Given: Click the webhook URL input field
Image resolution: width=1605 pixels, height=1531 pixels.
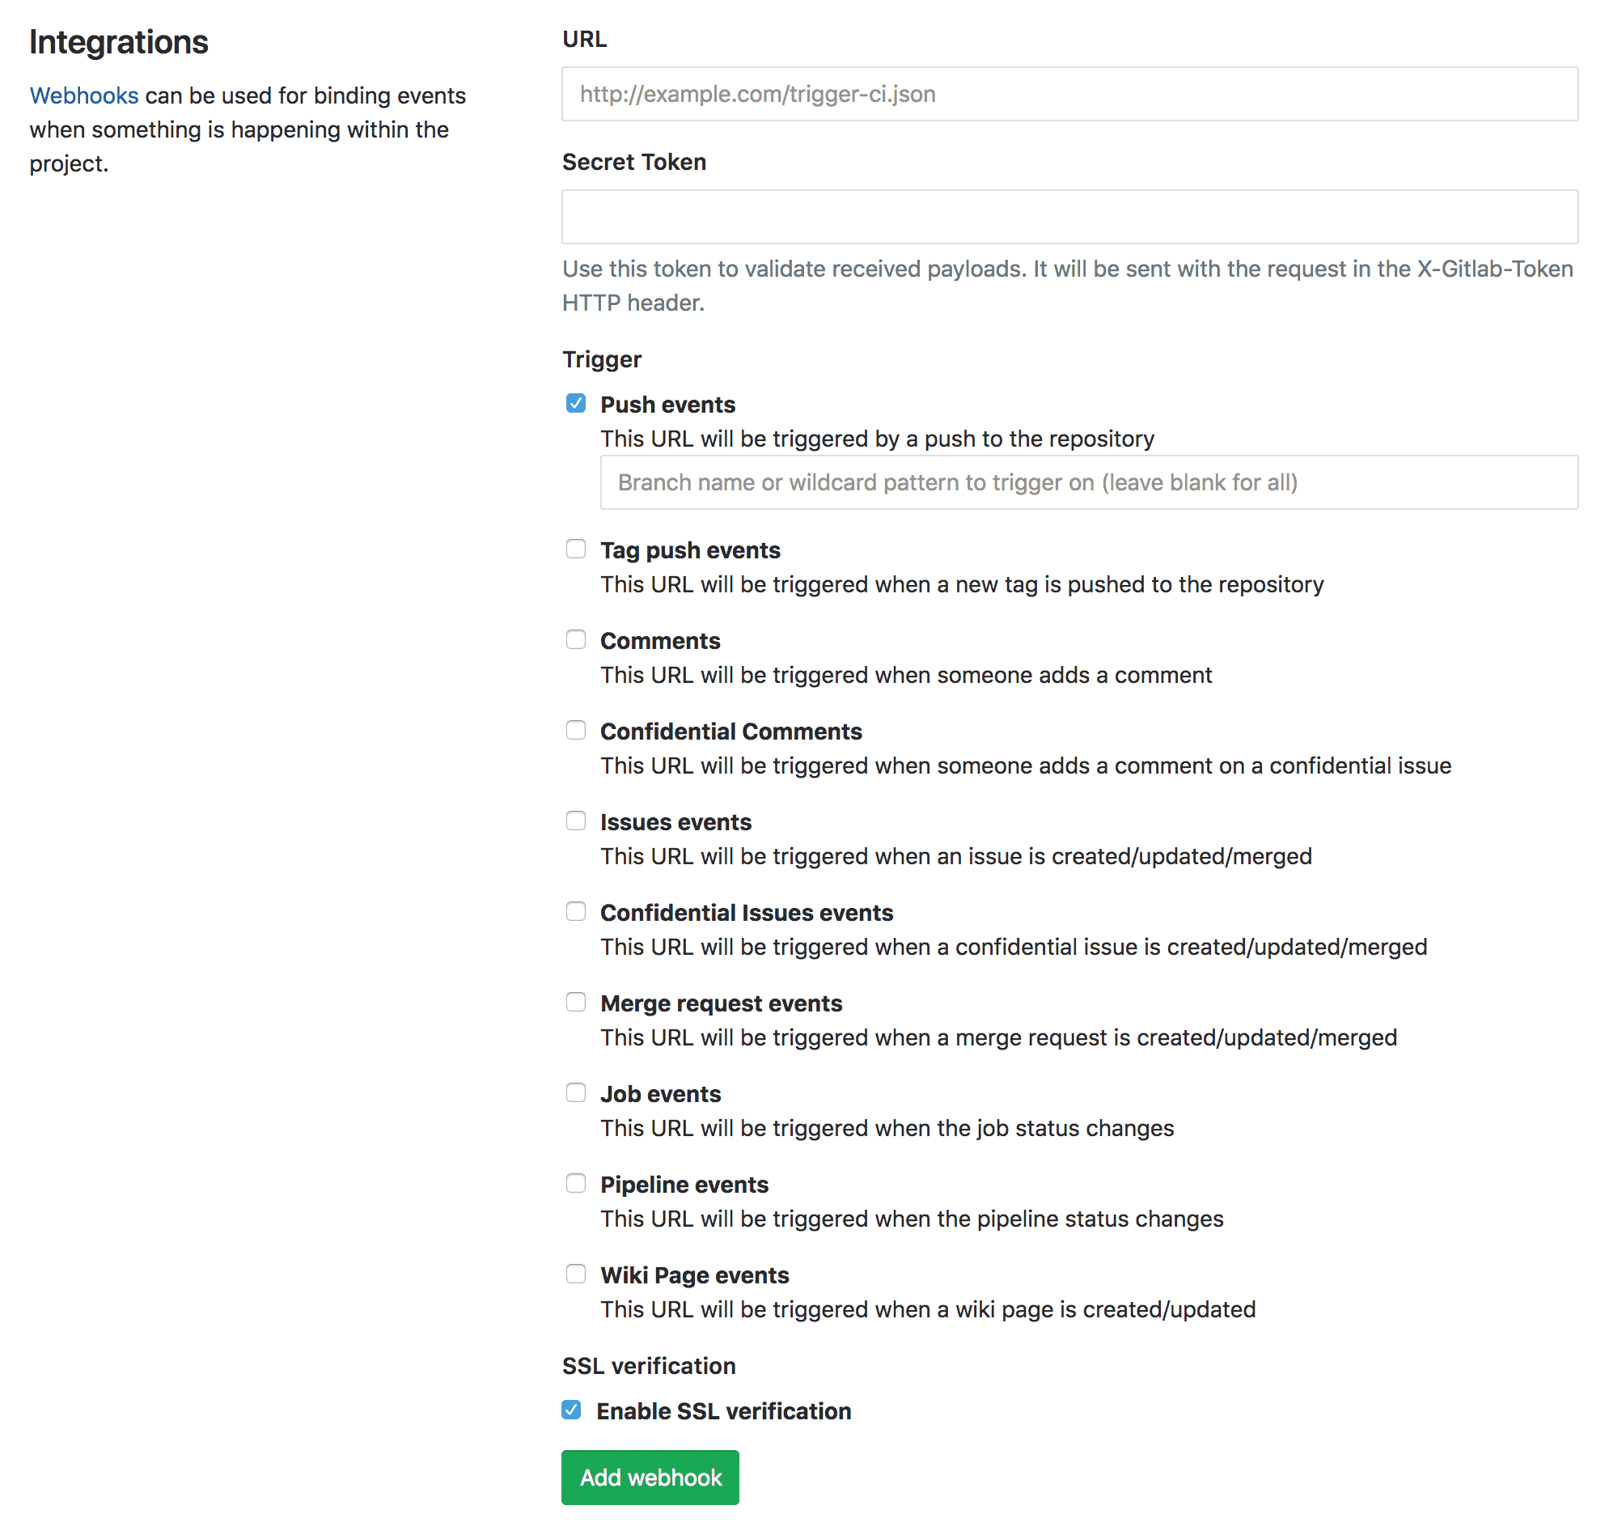Looking at the screenshot, I should click(1069, 94).
